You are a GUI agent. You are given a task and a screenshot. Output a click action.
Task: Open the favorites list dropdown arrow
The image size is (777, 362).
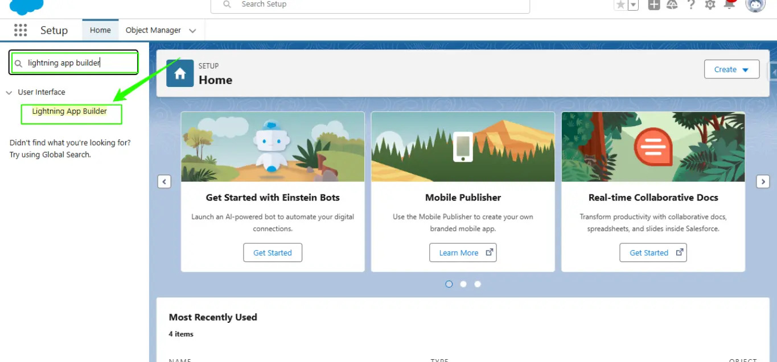click(633, 5)
